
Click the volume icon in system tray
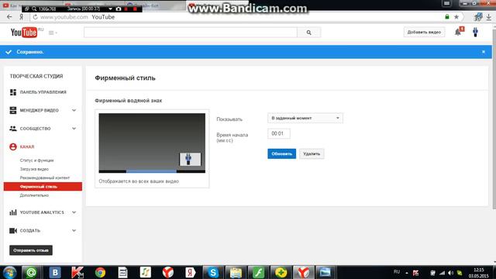tap(450, 273)
